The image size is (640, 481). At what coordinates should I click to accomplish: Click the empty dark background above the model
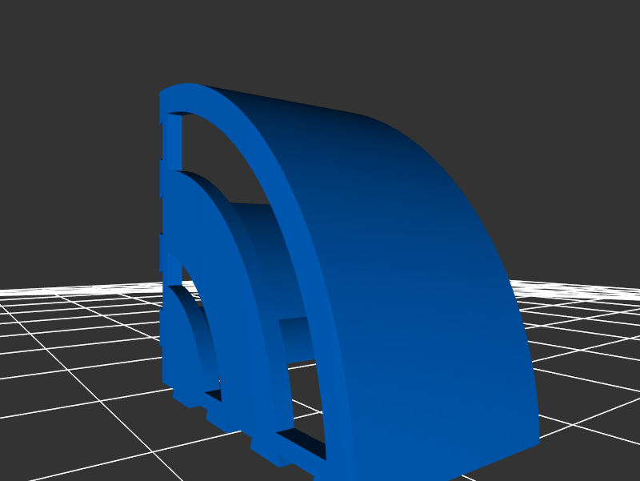coord(320,40)
